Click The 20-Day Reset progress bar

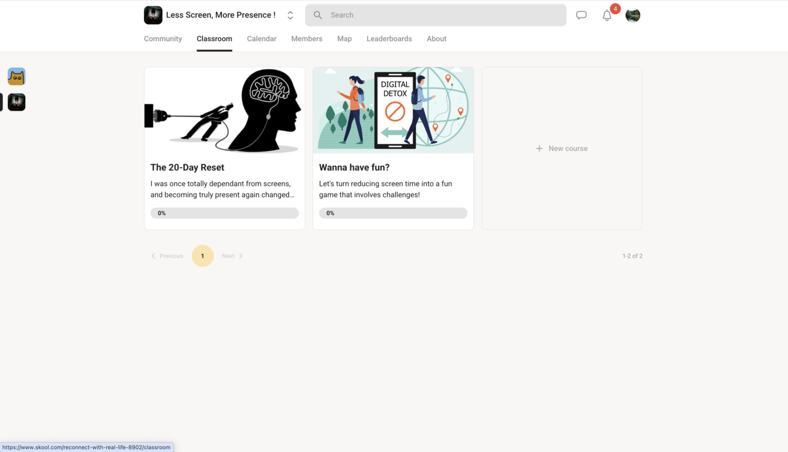point(224,213)
